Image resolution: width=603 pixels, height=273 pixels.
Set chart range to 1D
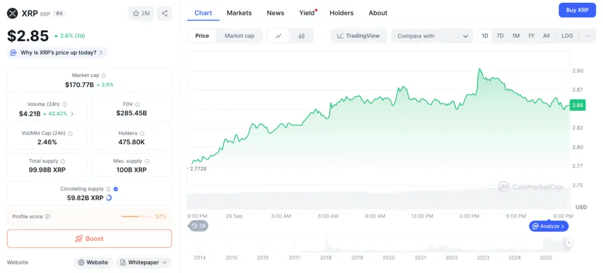(485, 36)
